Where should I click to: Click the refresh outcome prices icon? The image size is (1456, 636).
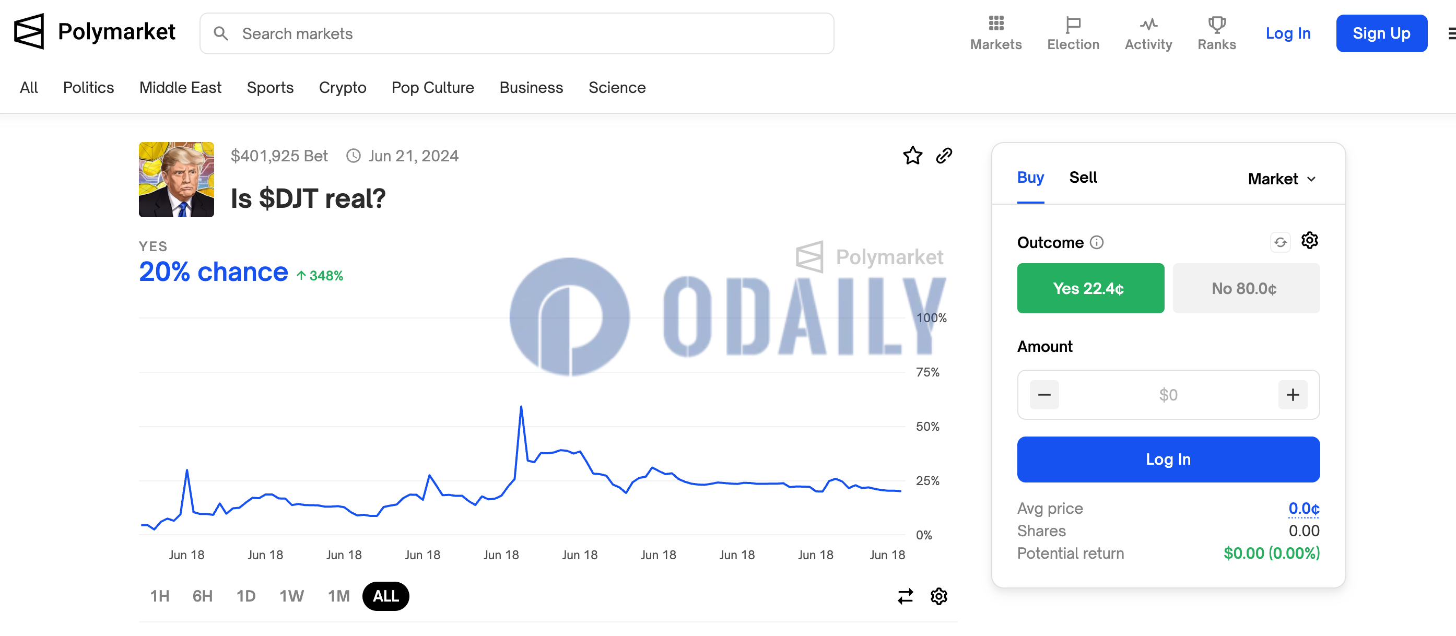[1279, 242]
